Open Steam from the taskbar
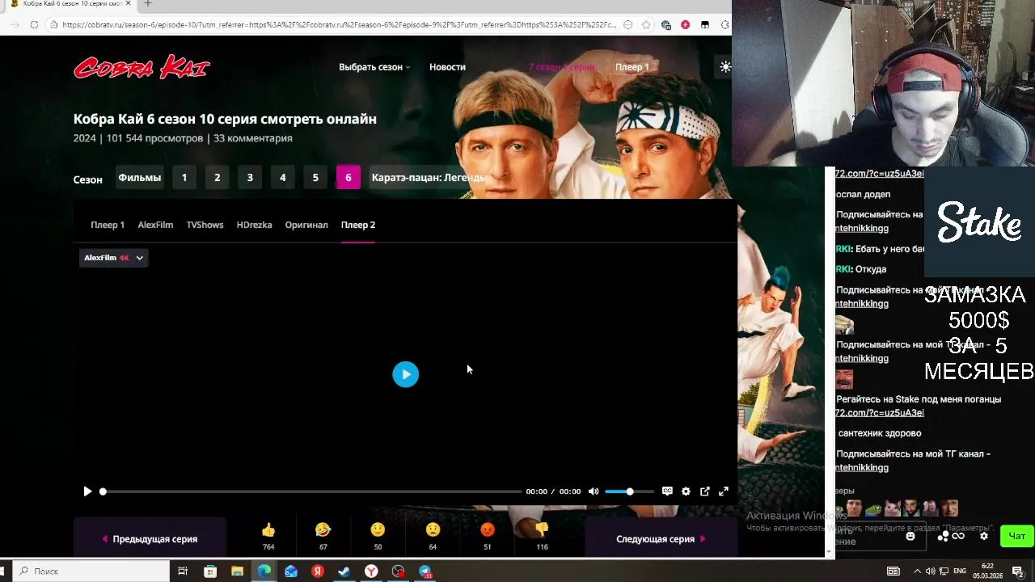Screen dimensions: 1035x582 (x=344, y=571)
